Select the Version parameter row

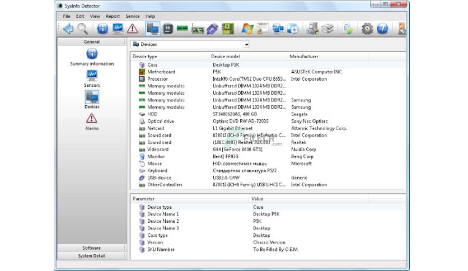[268, 242]
